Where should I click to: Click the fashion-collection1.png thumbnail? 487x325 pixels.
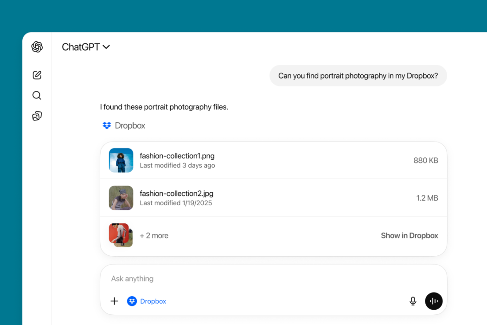tap(121, 160)
